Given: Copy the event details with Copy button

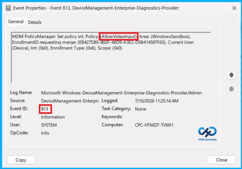Looking at the screenshot, I should pyautogui.click(x=21, y=160).
